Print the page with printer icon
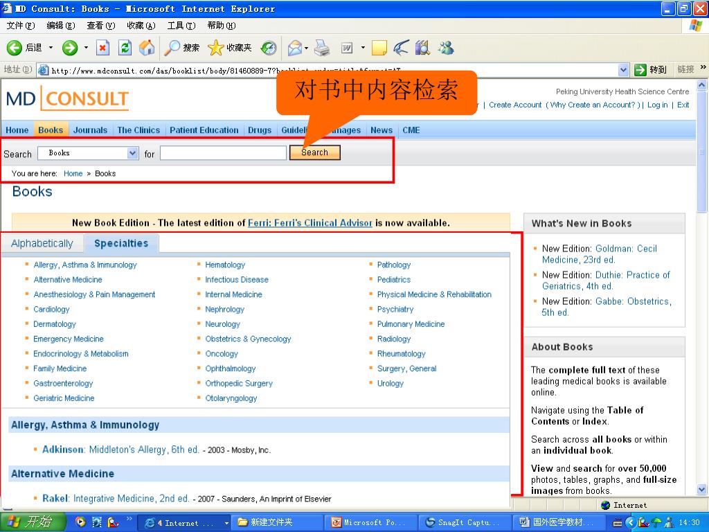 (x=322, y=48)
